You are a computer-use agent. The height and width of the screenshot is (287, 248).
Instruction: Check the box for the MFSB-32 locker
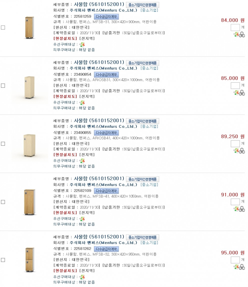coord(3,260)
